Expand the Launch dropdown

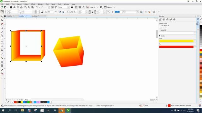click(x=114, y=7)
